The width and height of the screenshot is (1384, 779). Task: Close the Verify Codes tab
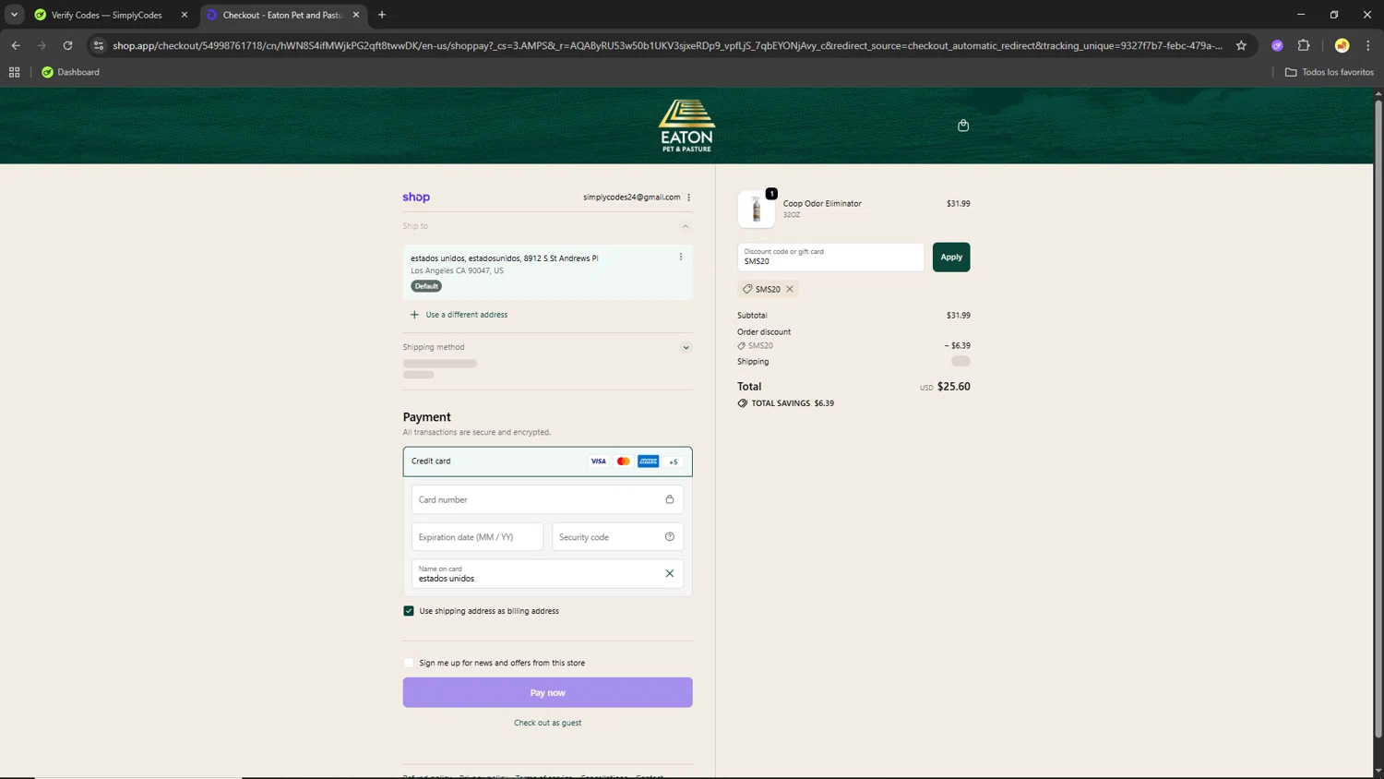tap(185, 15)
